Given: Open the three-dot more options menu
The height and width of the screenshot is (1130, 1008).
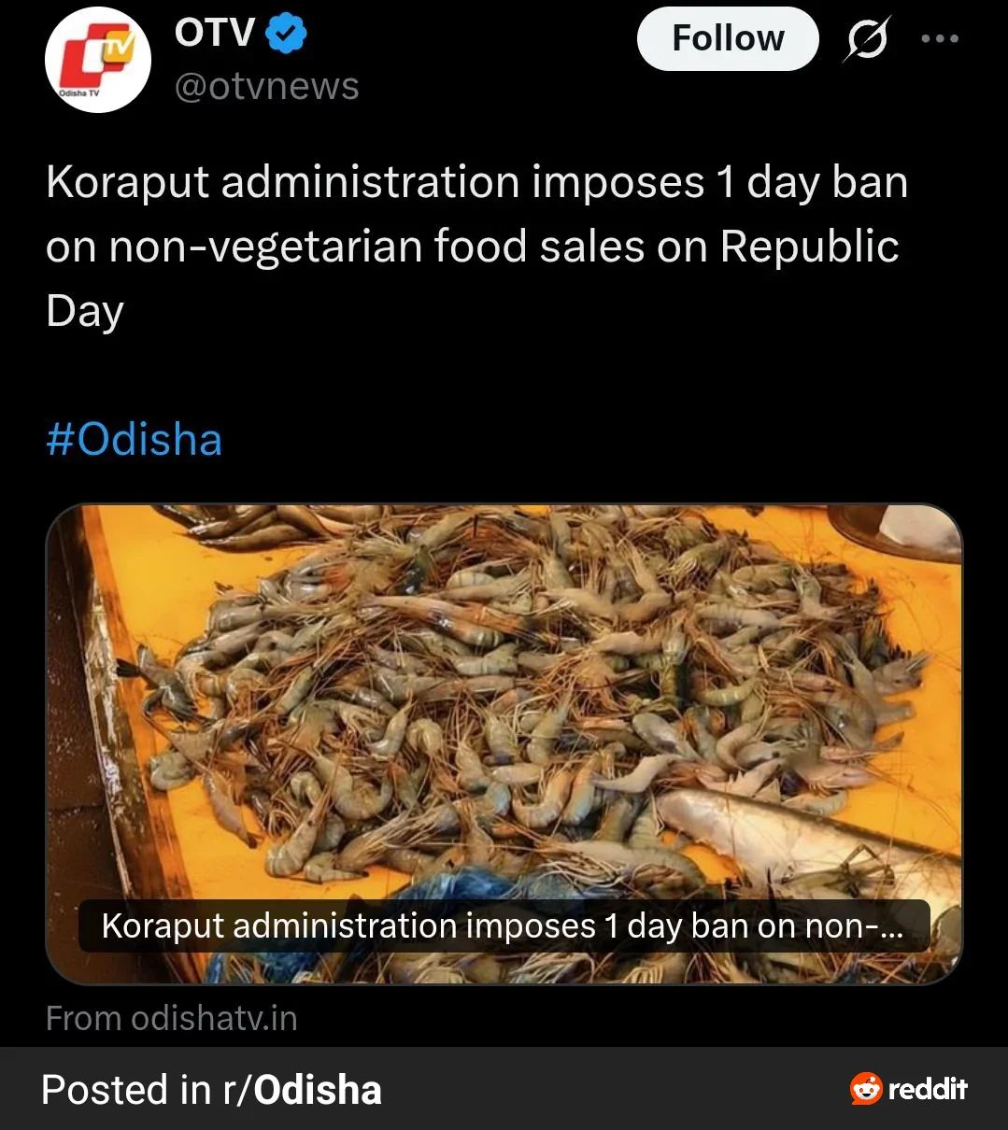Looking at the screenshot, I should [x=940, y=39].
